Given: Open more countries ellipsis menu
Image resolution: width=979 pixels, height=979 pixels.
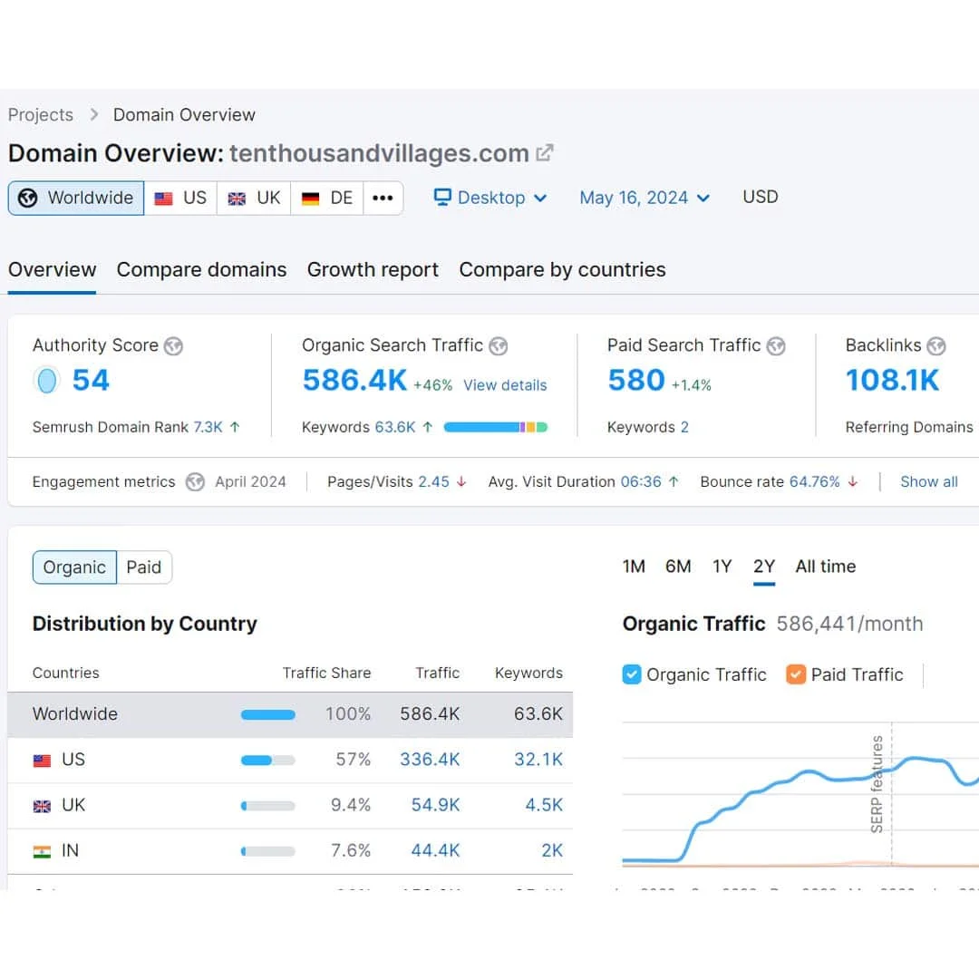Looking at the screenshot, I should click(383, 198).
